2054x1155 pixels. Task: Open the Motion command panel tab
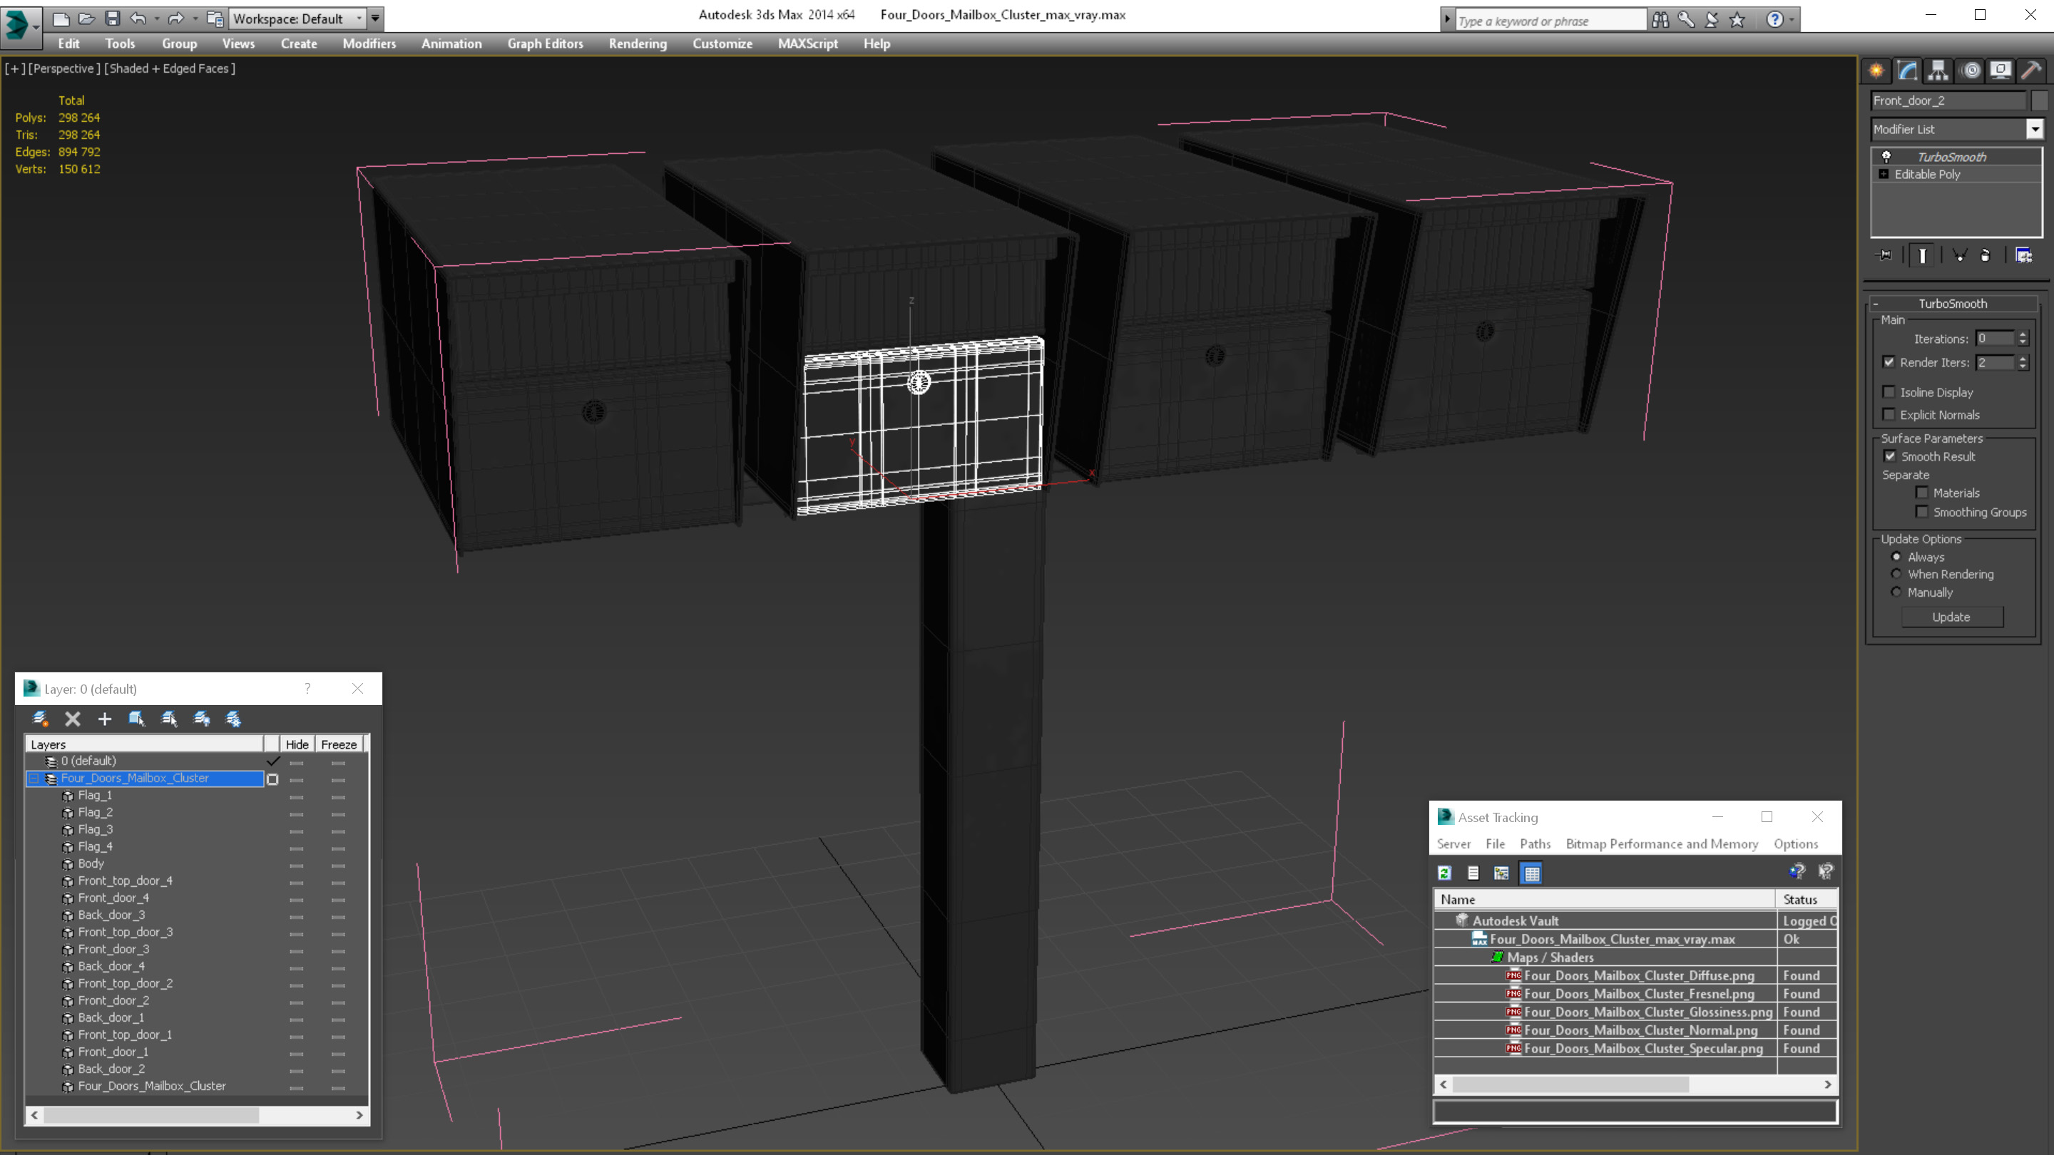tap(1971, 71)
